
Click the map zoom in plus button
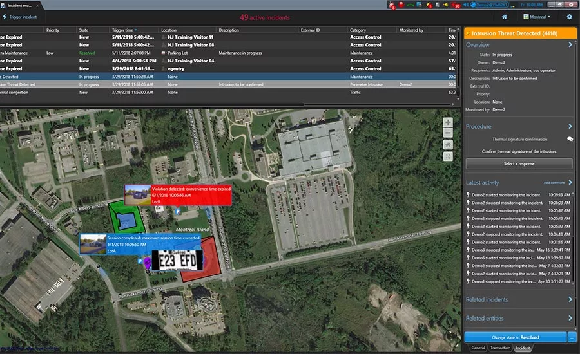point(448,122)
